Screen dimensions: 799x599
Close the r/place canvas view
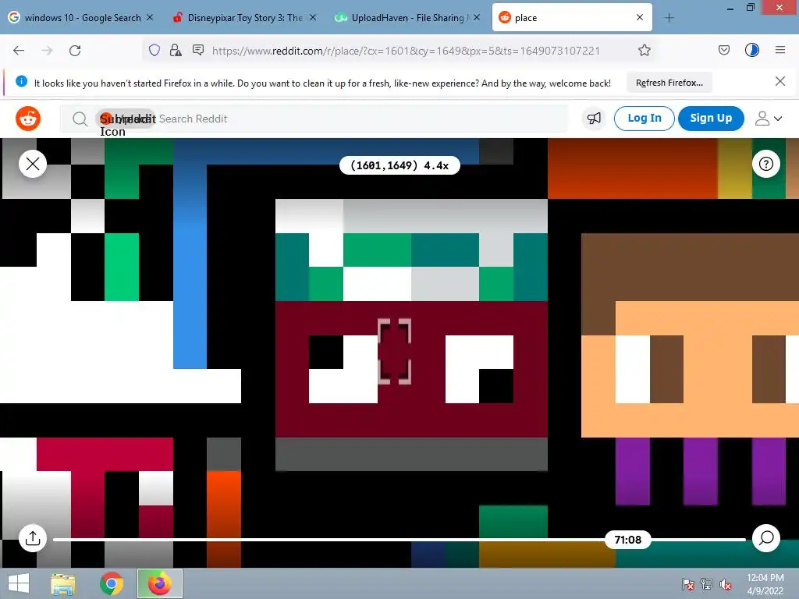point(33,164)
